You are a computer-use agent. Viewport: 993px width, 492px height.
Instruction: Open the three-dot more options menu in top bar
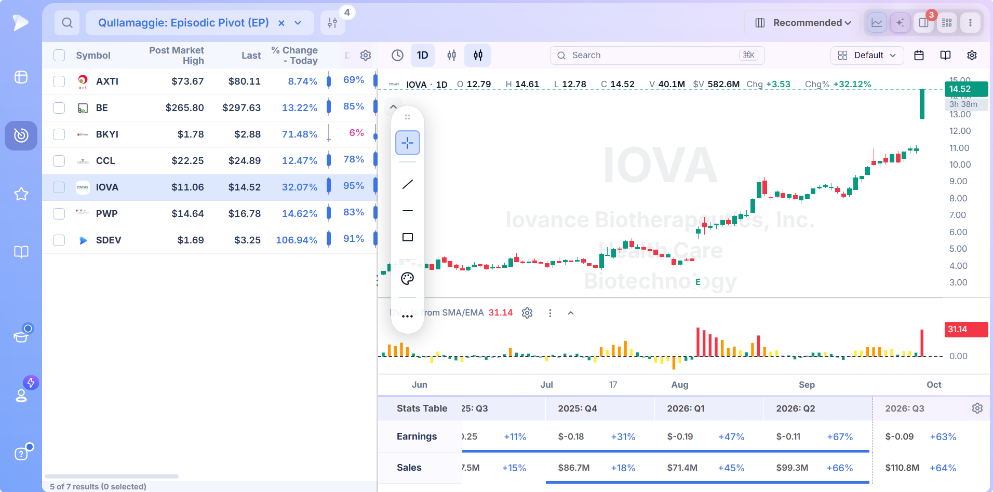[970, 23]
